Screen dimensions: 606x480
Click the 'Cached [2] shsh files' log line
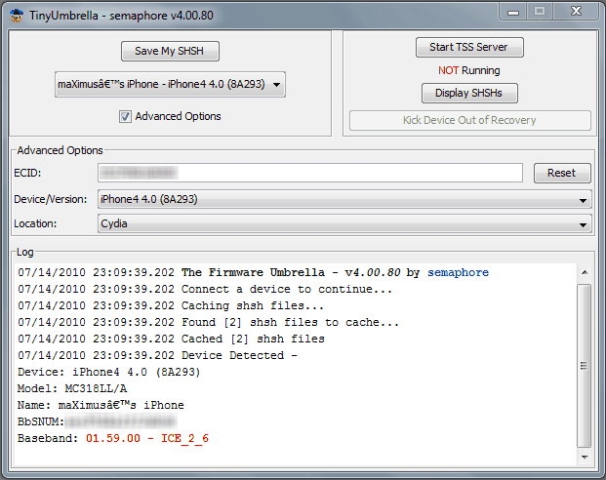tap(171, 339)
